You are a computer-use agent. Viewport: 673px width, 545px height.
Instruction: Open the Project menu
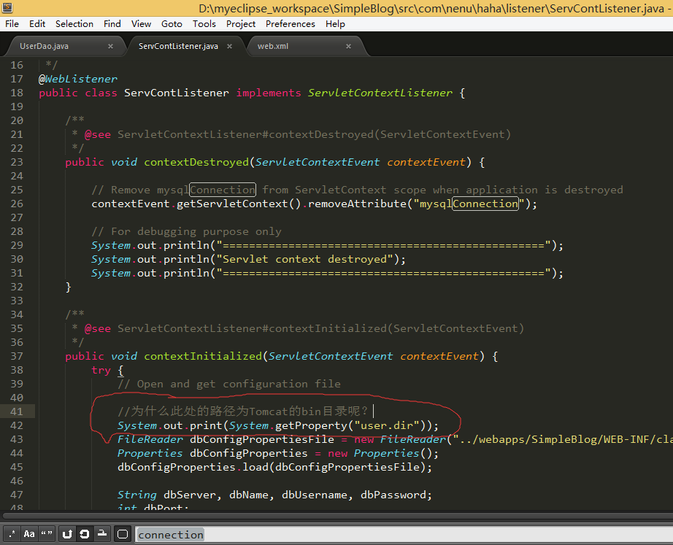click(241, 24)
